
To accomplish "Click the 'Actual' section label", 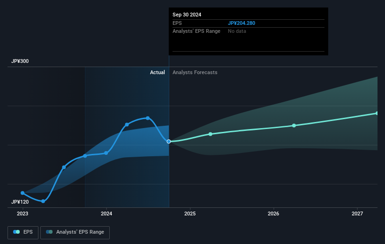I will pyautogui.click(x=158, y=72).
